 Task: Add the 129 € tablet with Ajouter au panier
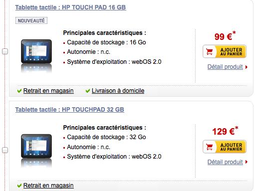click(225, 147)
